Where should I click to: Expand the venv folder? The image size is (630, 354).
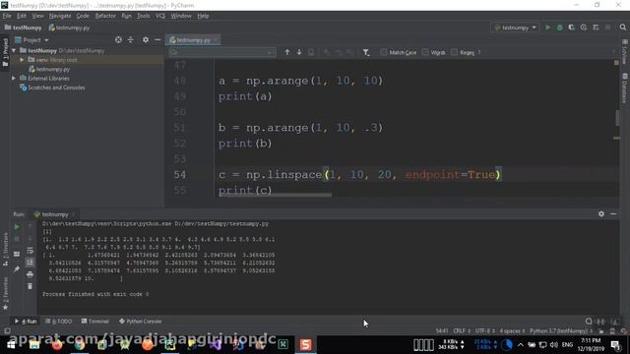pos(22,60)
